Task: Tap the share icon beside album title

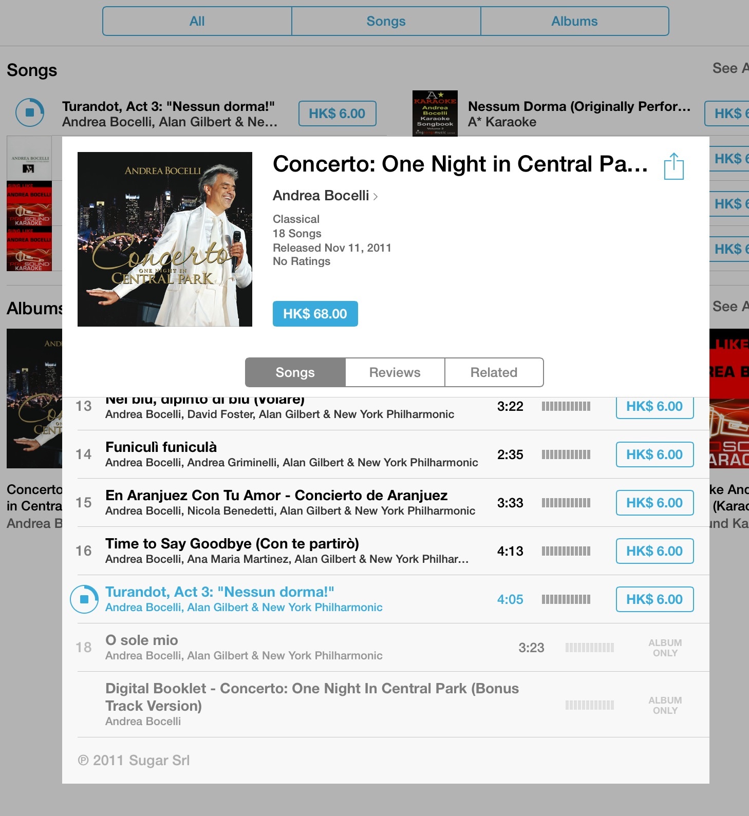Action: click(x=673, y=166)
